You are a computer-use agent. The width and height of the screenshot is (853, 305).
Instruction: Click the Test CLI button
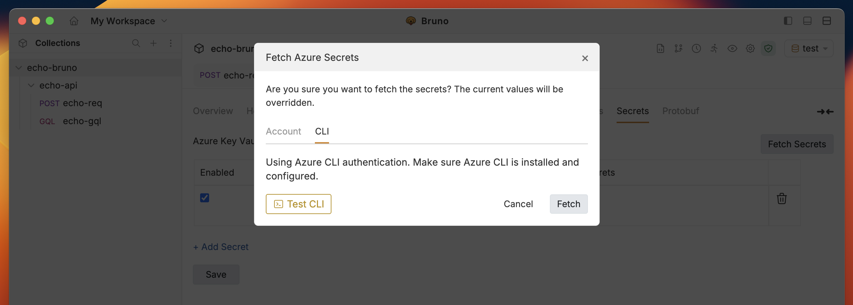(298, 204)
